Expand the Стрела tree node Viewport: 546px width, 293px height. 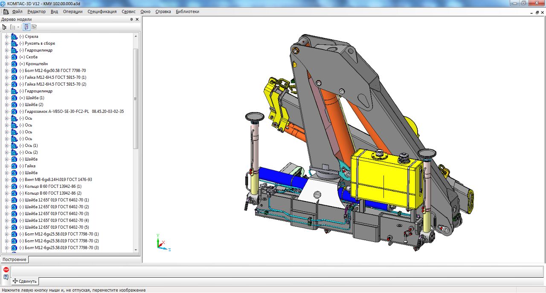[x=6, y=37]
